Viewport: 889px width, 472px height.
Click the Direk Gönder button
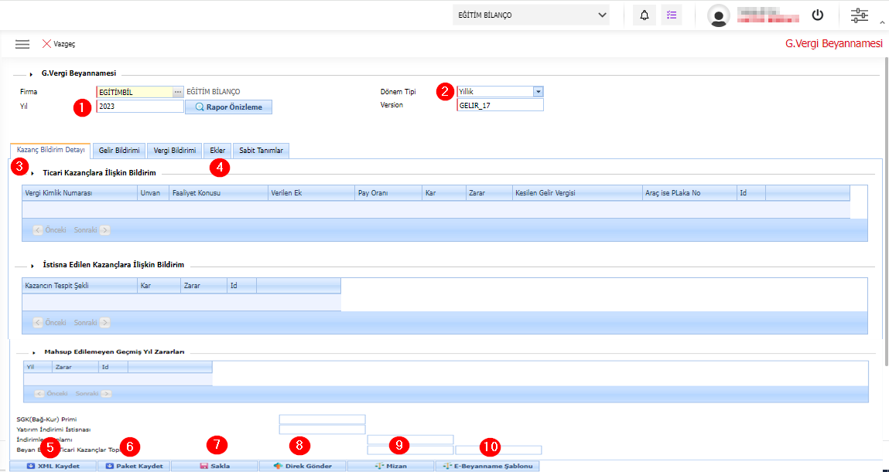303,467
